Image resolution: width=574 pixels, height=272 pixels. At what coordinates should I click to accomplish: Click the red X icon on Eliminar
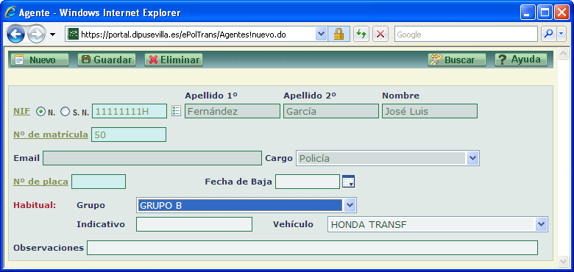[x=153, y=60]
